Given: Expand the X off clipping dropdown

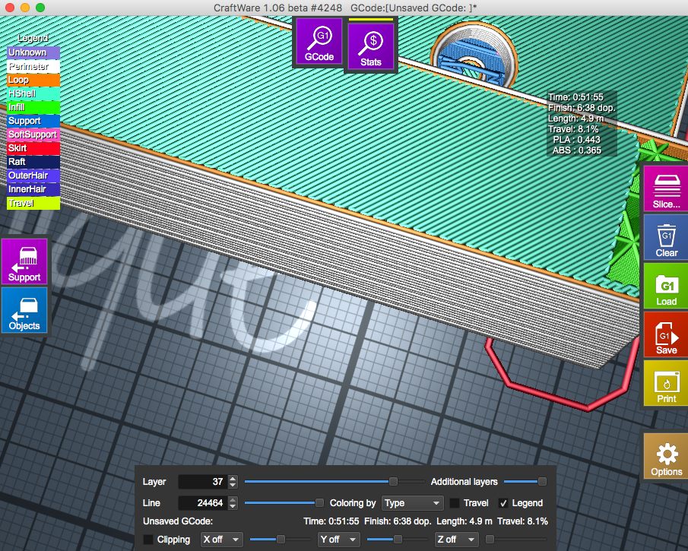Looking at the screenshot, I should pos(222,540).
